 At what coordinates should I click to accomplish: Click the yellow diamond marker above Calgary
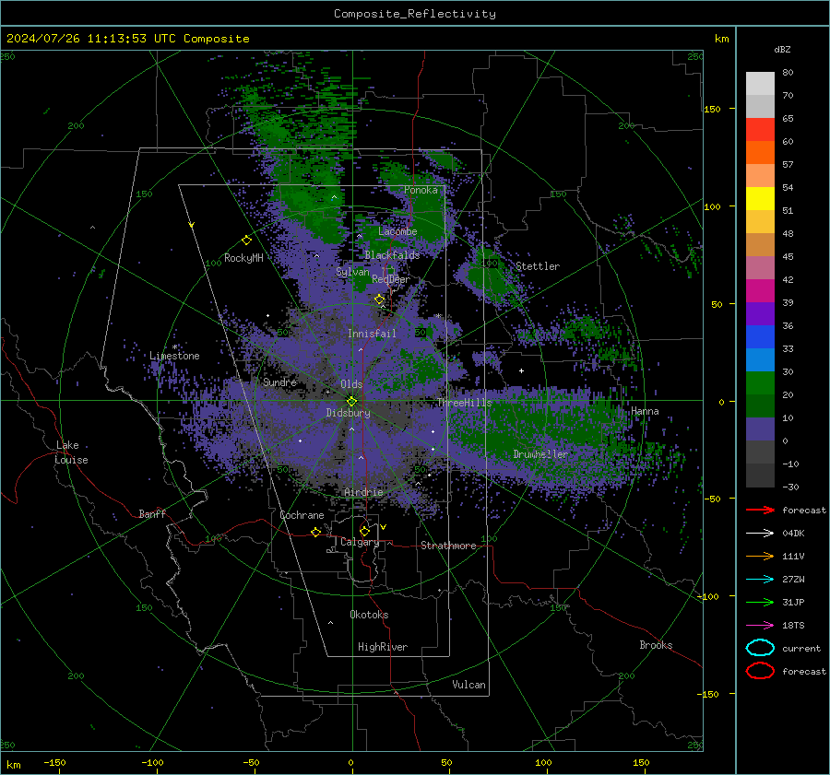pos(364,531)
